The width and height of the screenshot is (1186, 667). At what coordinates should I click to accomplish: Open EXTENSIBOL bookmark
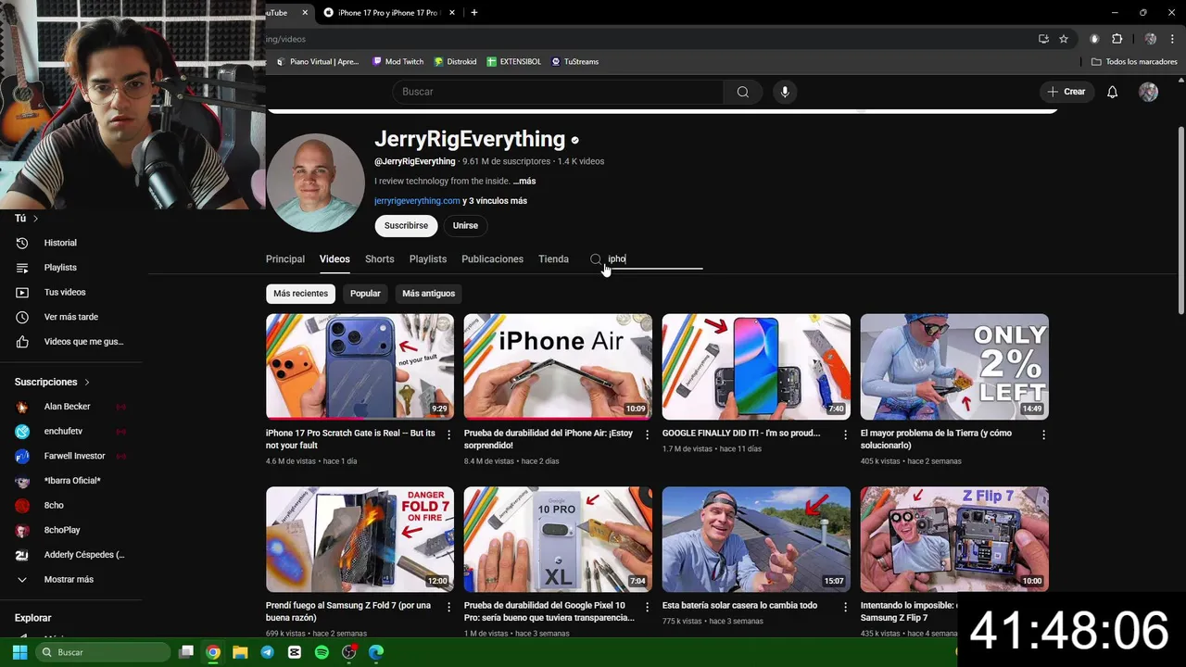pos(514,62)
